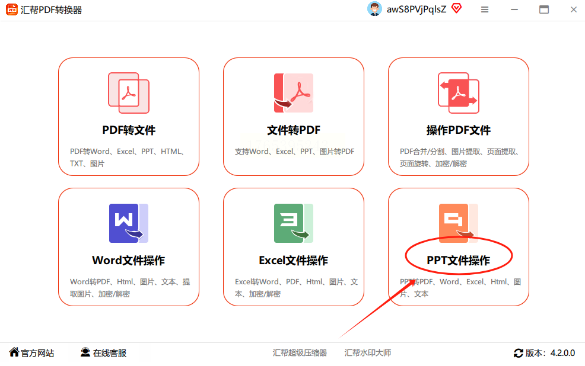Viewport: 585px width, 366px height.
Task: Click description '支持Word、Excel、PPT、图片转PDF'
Action: tap(294, 152)
